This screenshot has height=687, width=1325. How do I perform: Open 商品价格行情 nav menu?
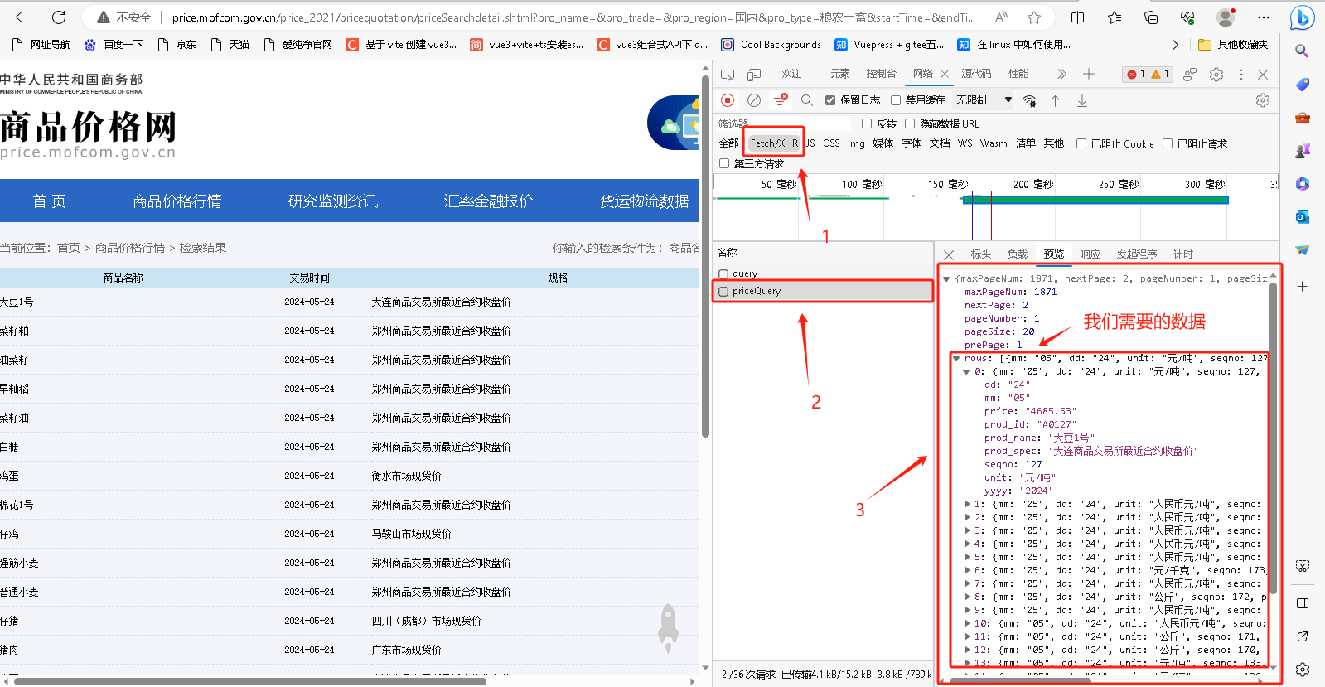pyautogui.click(x=177, y=201)
